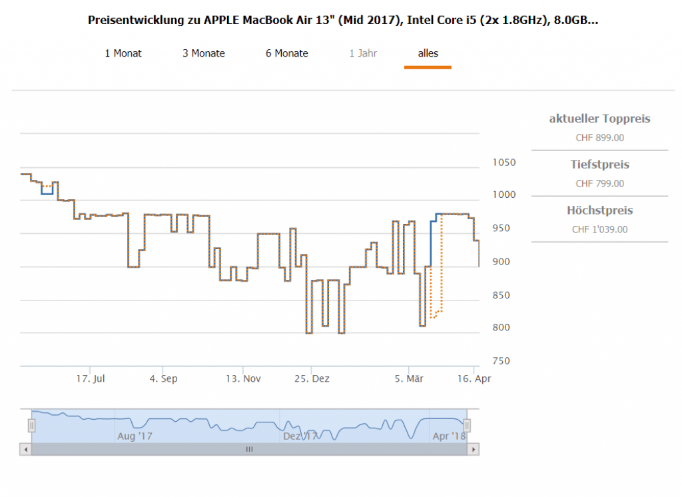Image resolution: width=682 pixels, height=497 pixels.
Task: Click 'Aug '17' in the navigator timeline
Action: point(135,436)
